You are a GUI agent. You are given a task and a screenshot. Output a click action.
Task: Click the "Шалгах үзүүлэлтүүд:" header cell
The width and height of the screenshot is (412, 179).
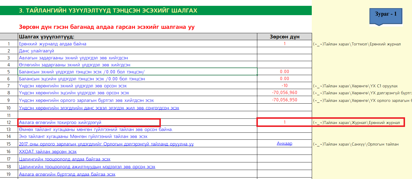[47, 37]
